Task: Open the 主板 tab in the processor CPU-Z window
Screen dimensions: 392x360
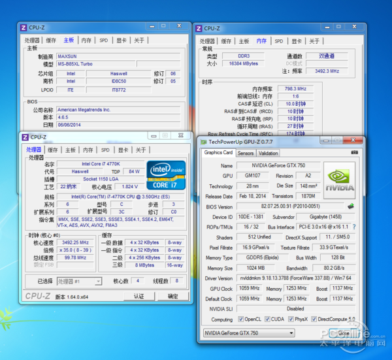Action: pyautogui.click(x=71, y=150)
